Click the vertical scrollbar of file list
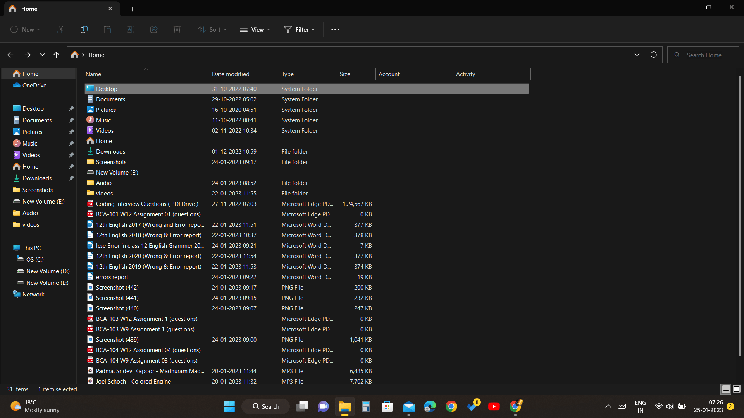Image resolution: width=744 pixels, height=418 pixels. (740, 217)
